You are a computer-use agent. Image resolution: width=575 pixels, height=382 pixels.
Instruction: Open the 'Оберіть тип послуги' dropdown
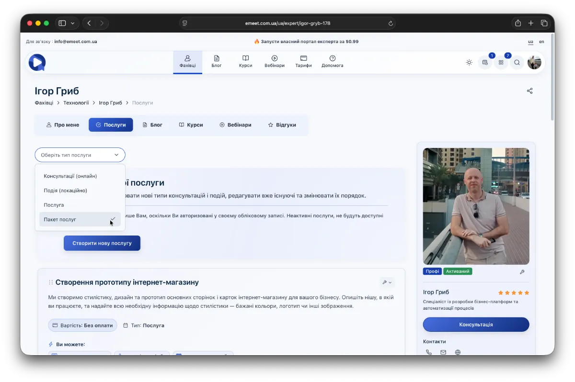pos(80,155)
